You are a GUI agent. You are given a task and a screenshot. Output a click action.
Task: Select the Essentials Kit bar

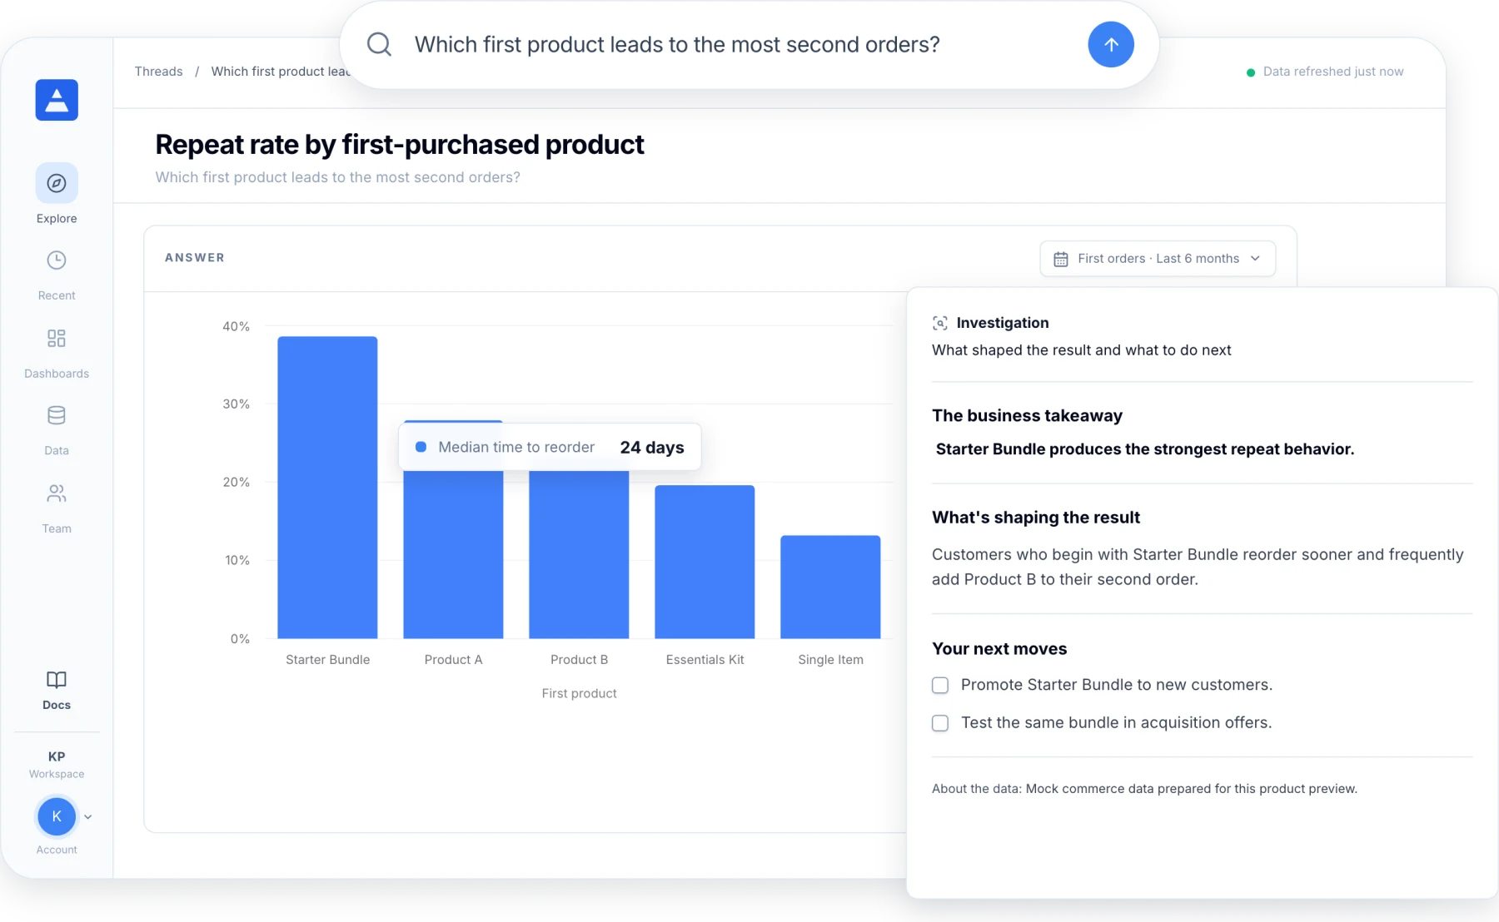click(x=705, y=562)
